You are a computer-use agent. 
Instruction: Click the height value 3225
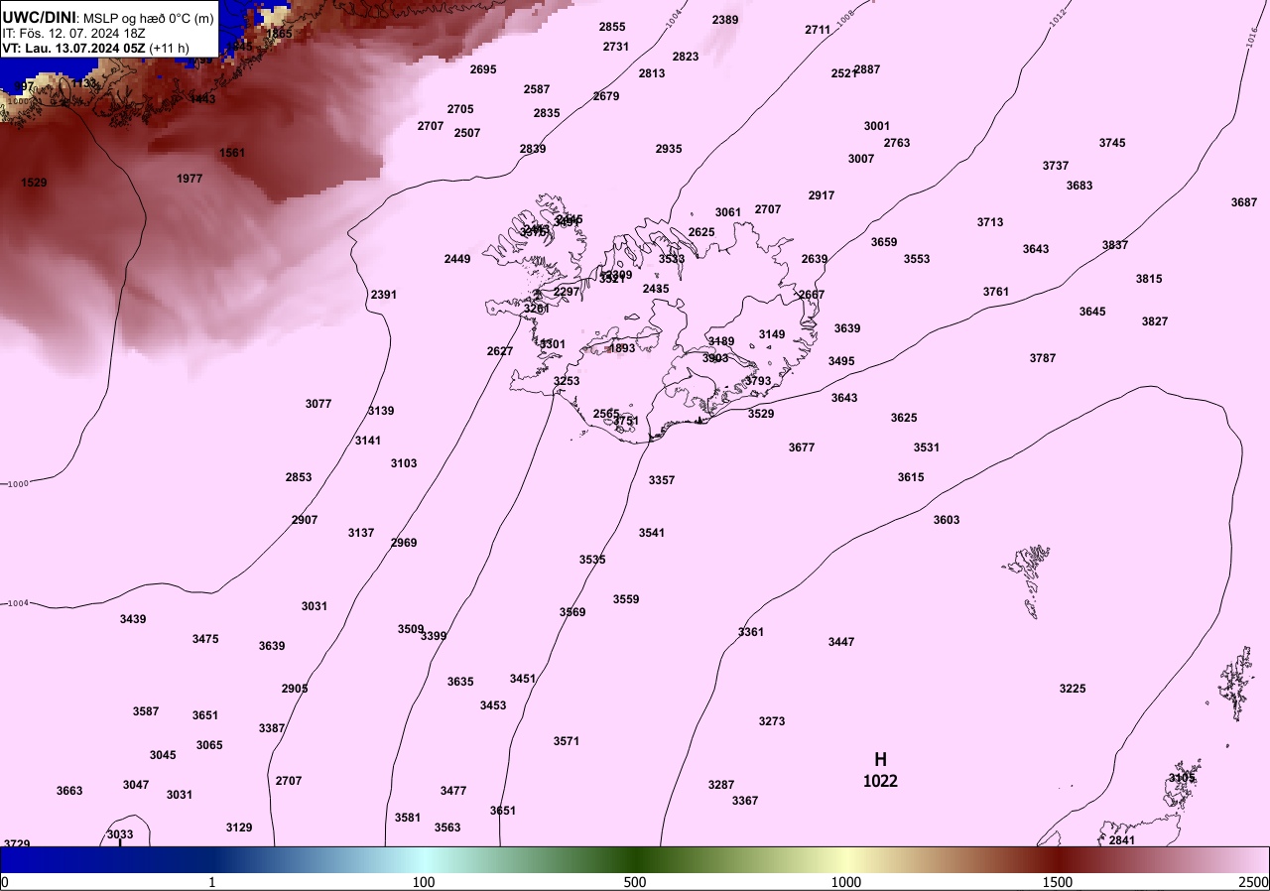click(x=1073, y=689)
